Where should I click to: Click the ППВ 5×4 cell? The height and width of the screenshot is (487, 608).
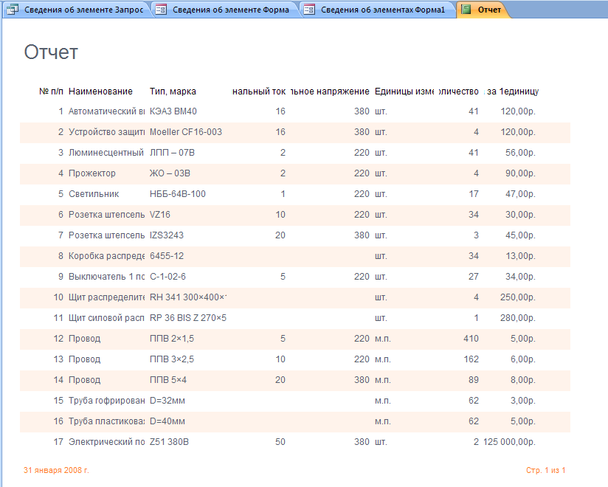[x=168, y=380]
